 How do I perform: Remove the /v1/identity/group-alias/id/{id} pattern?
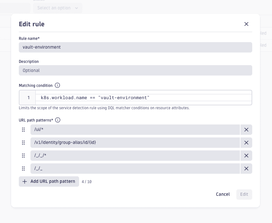(246, 143)
